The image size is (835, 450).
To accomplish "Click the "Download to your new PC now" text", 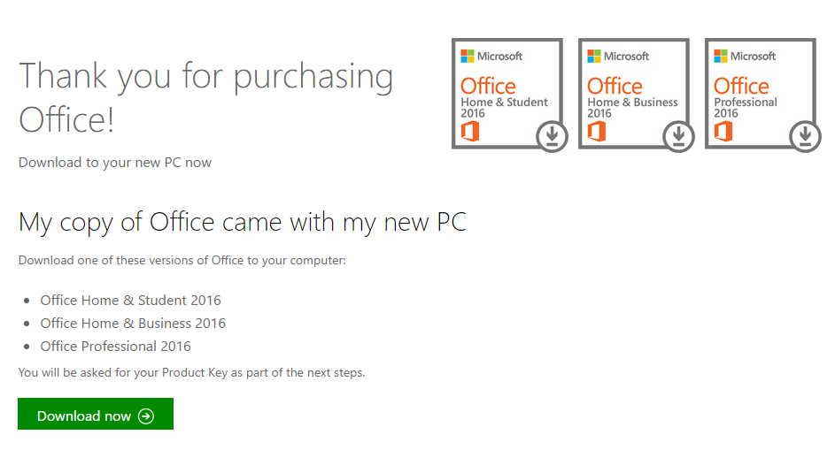I will 115,163.
